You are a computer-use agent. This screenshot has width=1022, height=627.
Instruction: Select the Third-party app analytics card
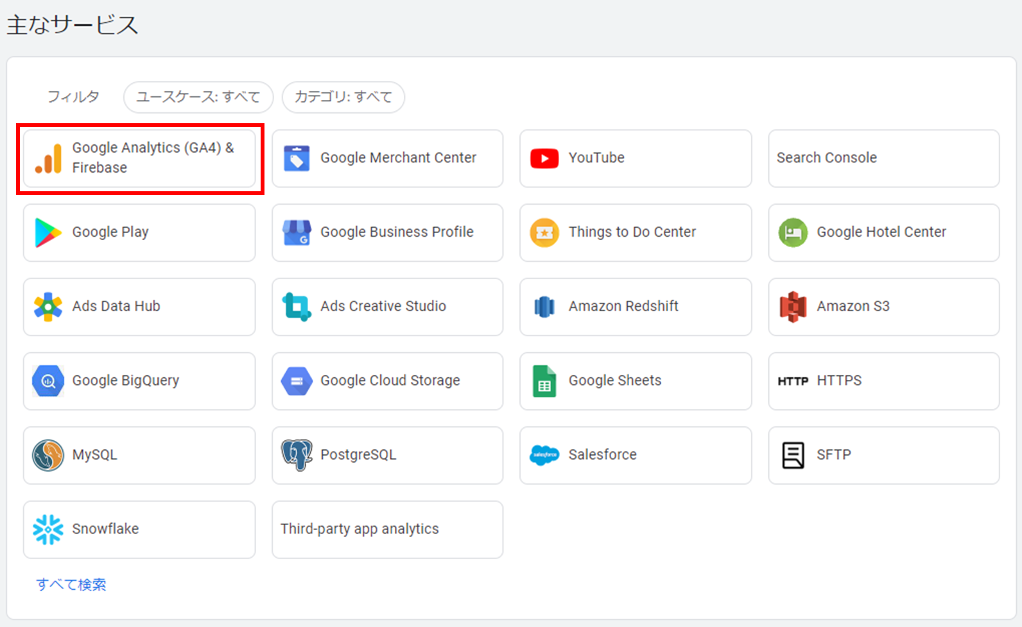click(388, 529)
